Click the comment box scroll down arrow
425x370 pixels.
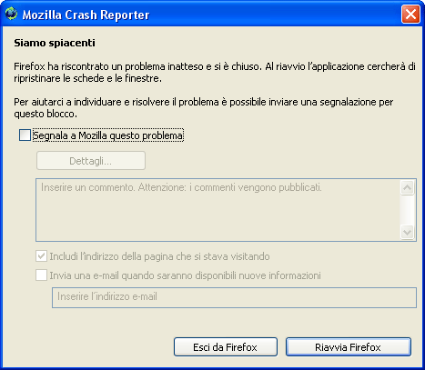[x=407, y=233]
